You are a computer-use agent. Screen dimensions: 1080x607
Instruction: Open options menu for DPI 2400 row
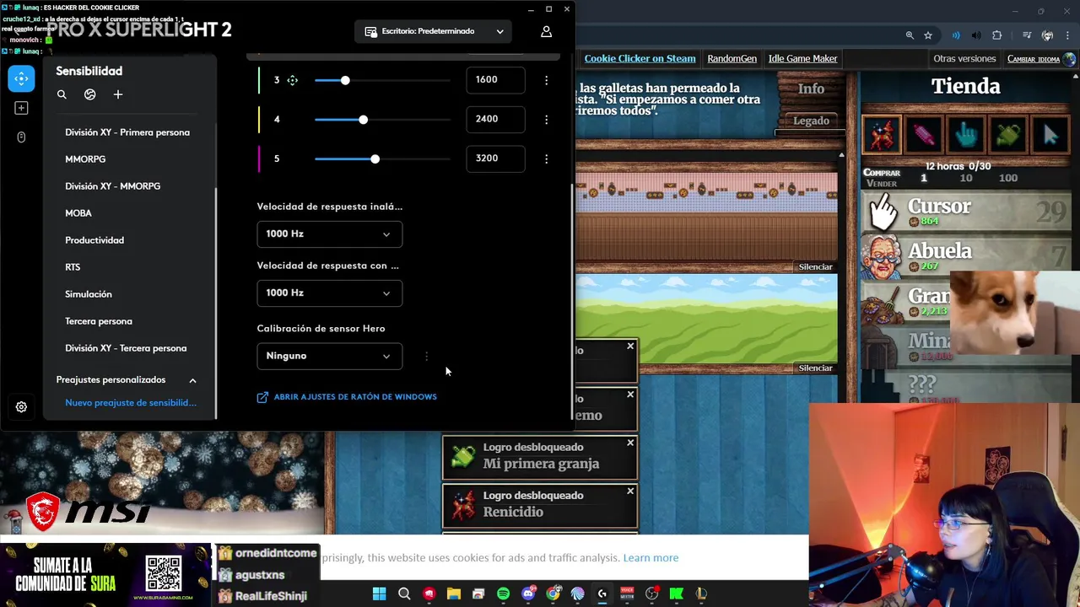[546, 119]
